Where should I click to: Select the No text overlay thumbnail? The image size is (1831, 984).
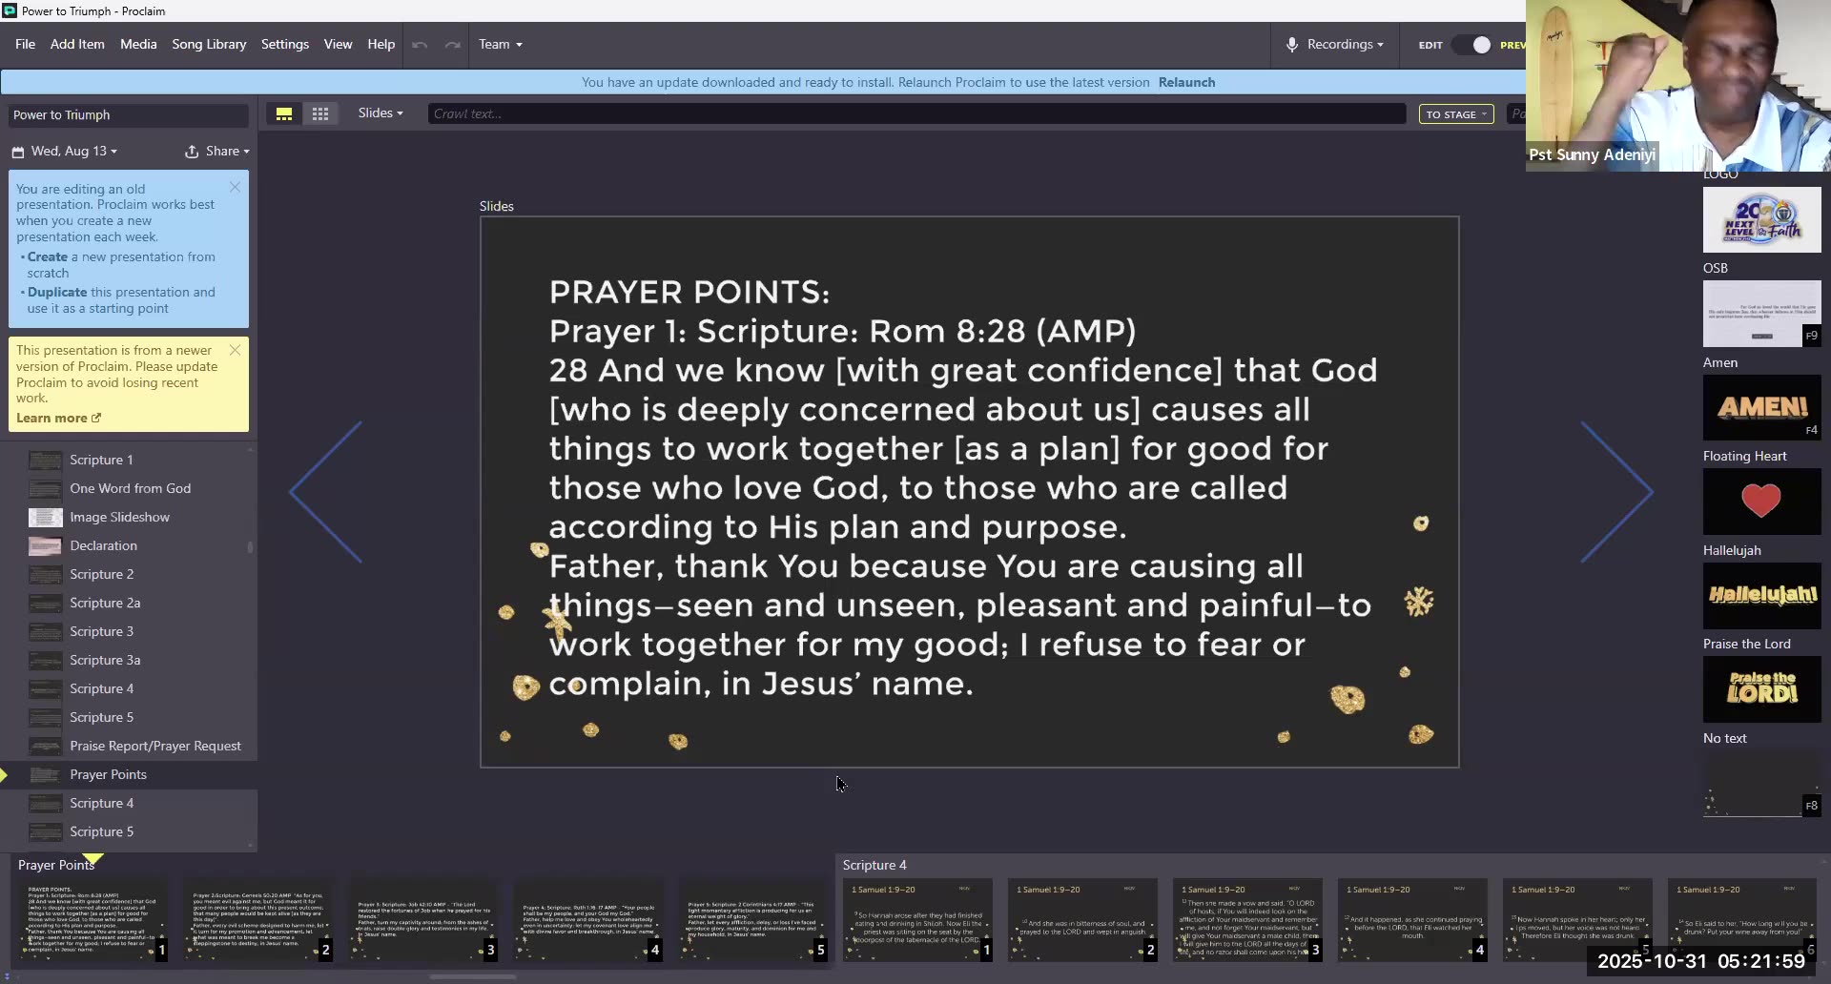[1761, 784]
